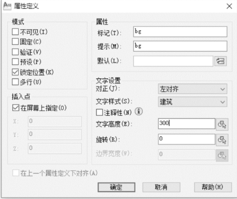
Task: Click the 旋转(R) rotation value field
Action: tap(187, 139)
